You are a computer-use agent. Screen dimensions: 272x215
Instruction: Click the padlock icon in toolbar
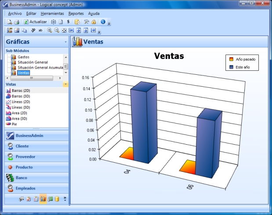(x=94, y=22)
